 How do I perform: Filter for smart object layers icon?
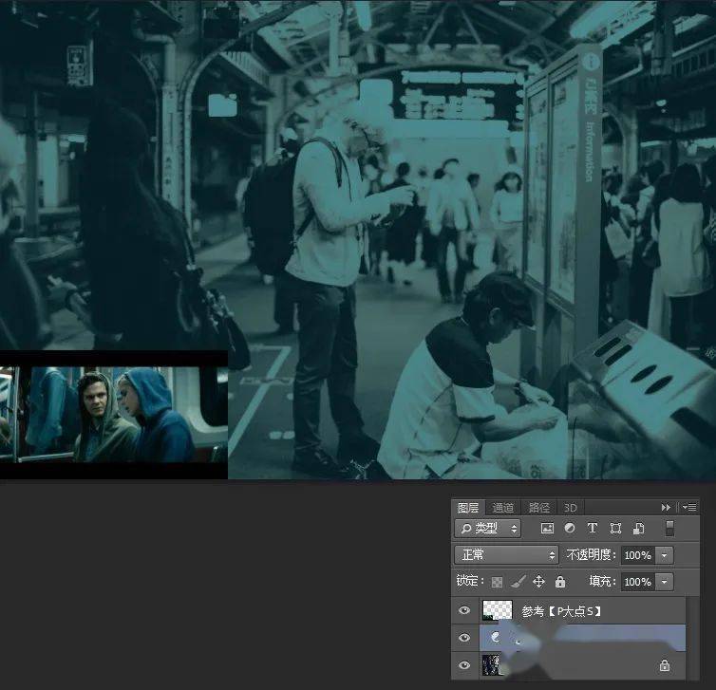pyautogui.click(x=638, y=529)
